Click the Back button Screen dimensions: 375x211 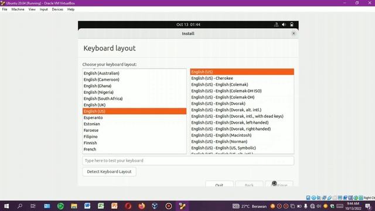pos(249,184)
